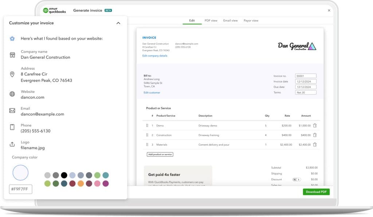Click the globe icon beside Website
The width and height of the screenshot is (373, 217).
[12, 94]
